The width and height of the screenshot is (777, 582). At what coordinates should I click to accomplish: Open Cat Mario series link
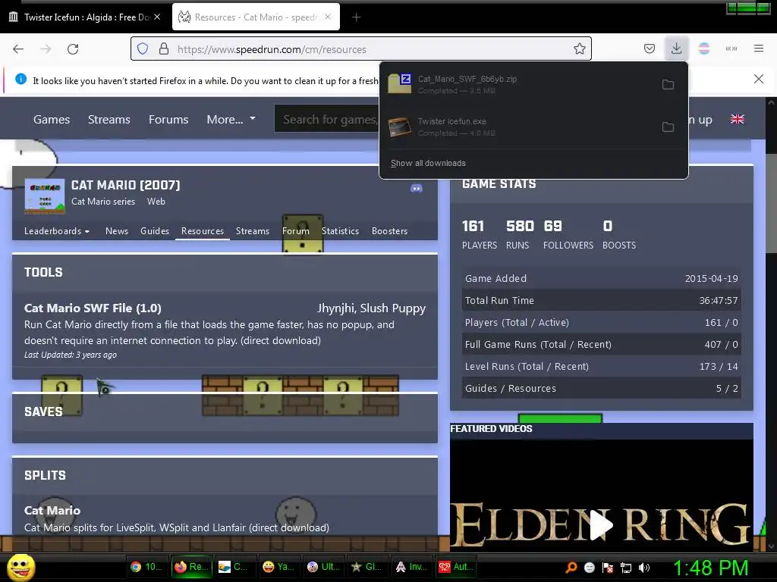point(103,202)
